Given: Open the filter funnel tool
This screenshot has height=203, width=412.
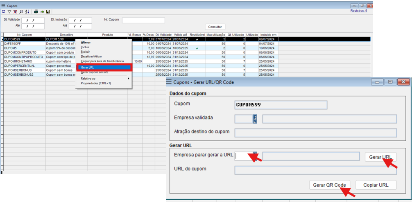Looking at the screenshot, I should click(x=9, y=12).
